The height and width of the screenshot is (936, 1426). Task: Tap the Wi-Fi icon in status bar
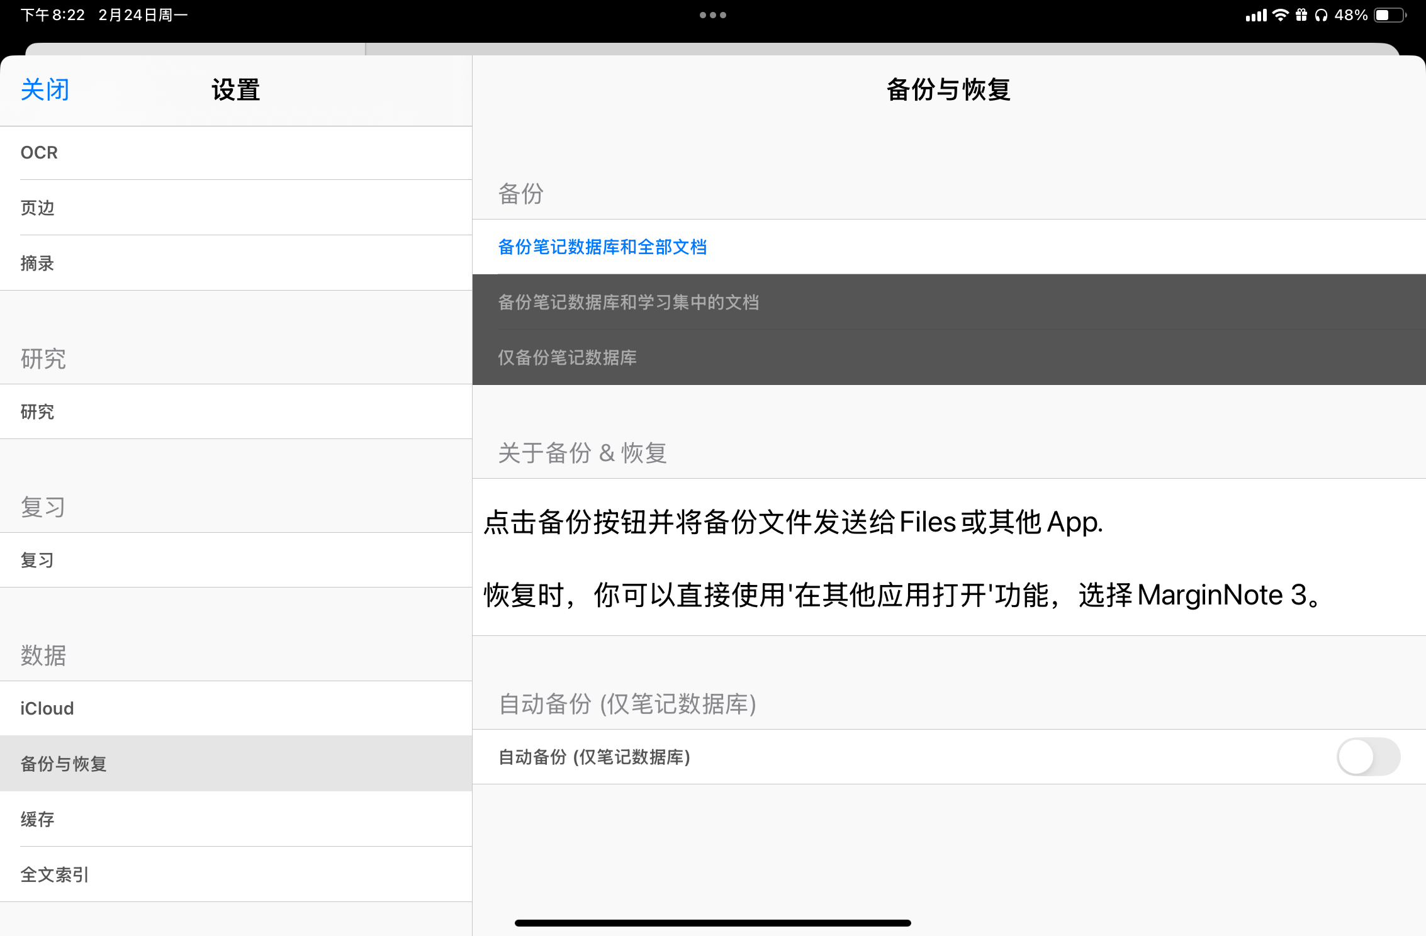[1280, 15]
